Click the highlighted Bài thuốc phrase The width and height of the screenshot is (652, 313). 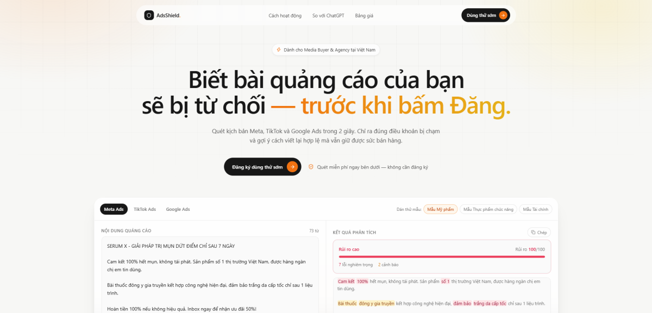pyautogui.click(x=347, y=303)
